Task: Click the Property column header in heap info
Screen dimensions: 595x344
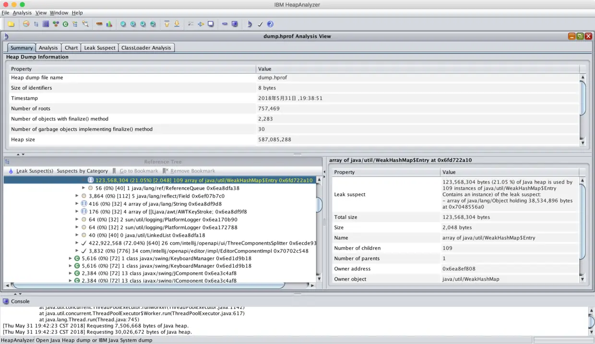Action: 132,69
